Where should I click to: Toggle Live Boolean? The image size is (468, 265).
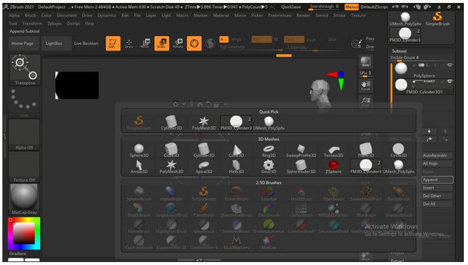[x=86, y=44]
